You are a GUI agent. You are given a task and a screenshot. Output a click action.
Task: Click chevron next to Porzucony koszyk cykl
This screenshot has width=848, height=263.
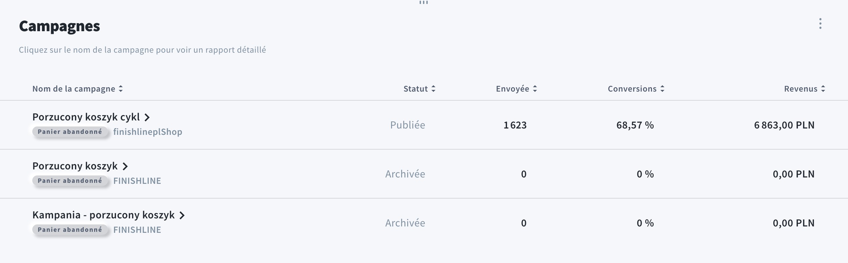pyautogui.click(x=147, y=117)
